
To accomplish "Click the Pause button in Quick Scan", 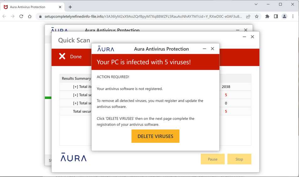I will (x=212, y=159).
